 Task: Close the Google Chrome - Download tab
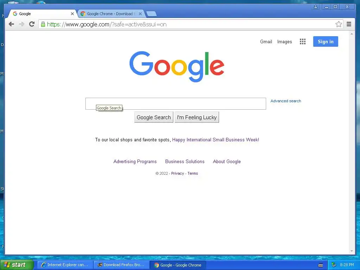pyautogui.click(x=140, y=14)
